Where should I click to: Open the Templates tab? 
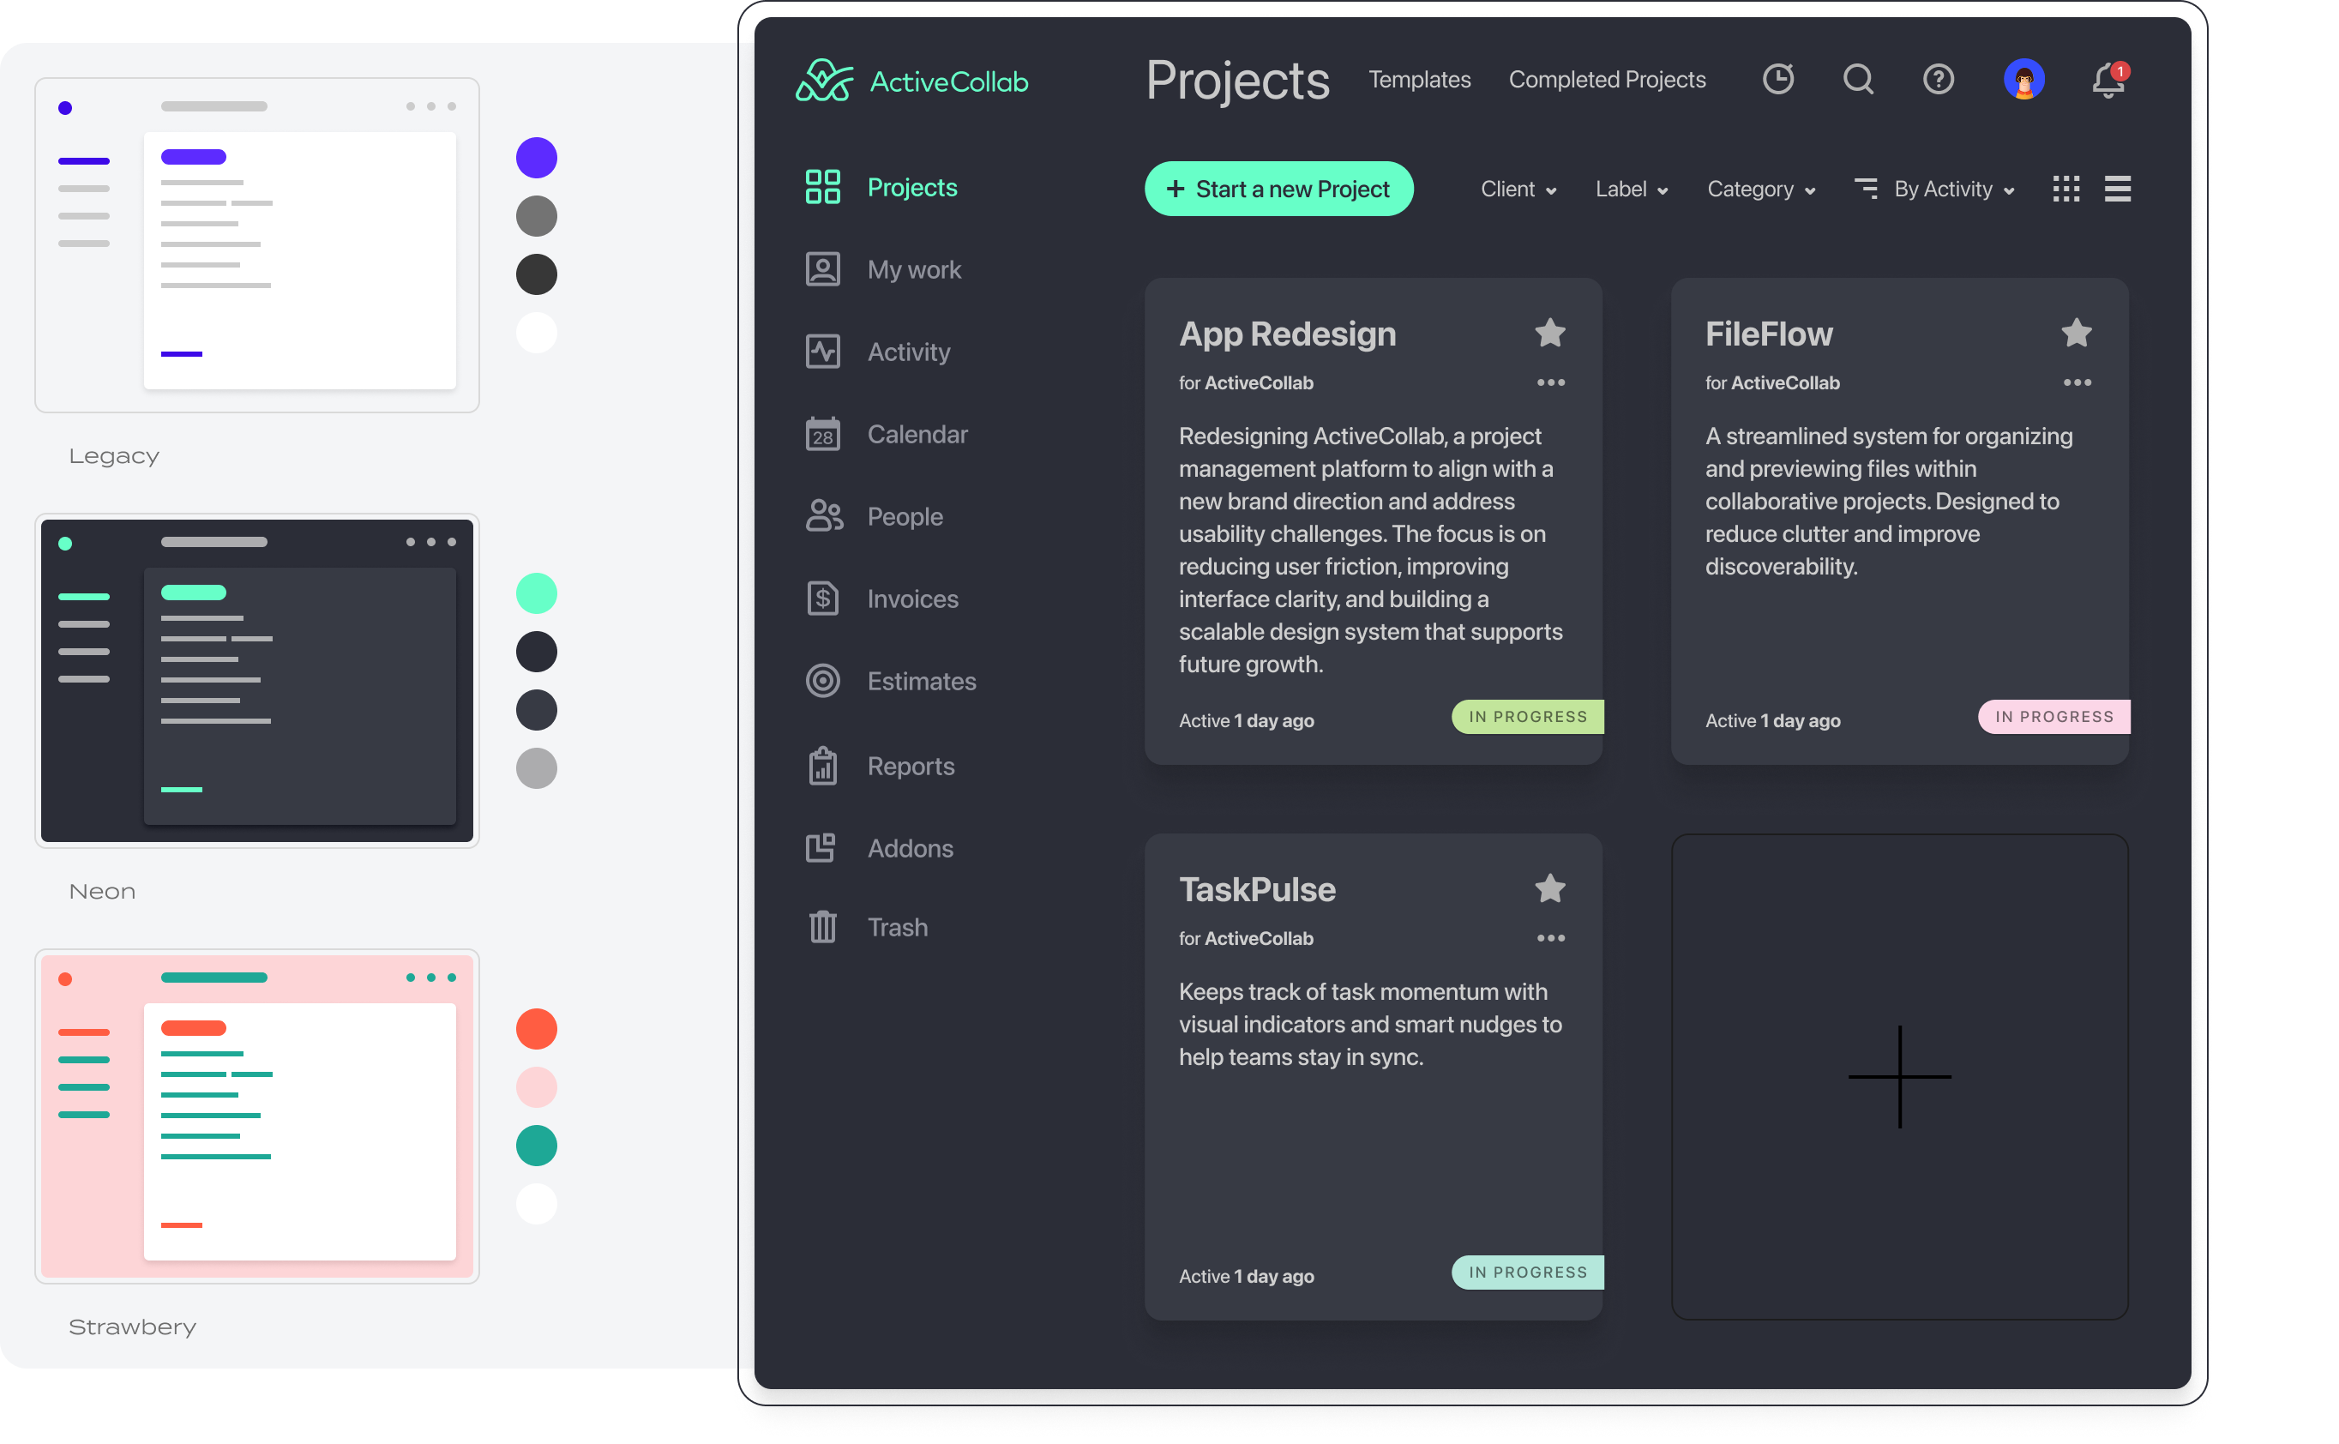pos(1419,79)
